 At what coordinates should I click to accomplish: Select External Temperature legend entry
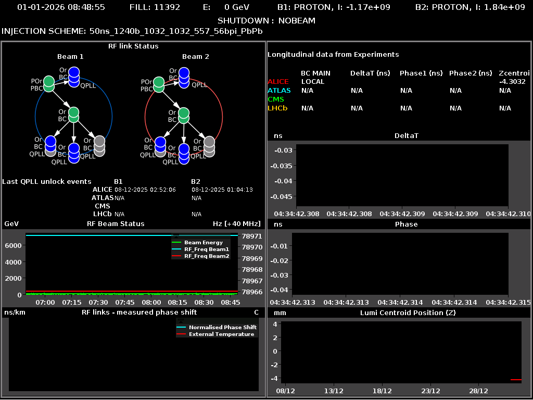[x=221, y=334]
